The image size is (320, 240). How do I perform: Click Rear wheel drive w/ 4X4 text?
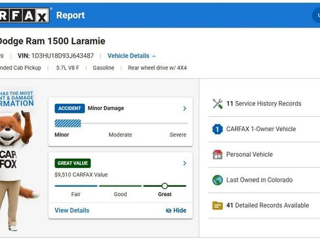(x=157, y=68)
